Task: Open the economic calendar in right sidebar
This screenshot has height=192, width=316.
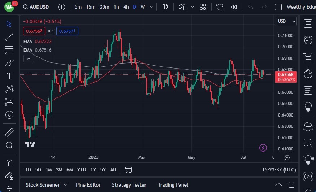Action: click(x=308, y=90)
